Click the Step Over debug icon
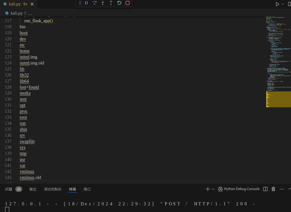 (x=94, y=3)
